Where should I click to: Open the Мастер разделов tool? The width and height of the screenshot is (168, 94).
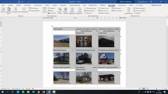pyautogui.click(x=80, y=11)
